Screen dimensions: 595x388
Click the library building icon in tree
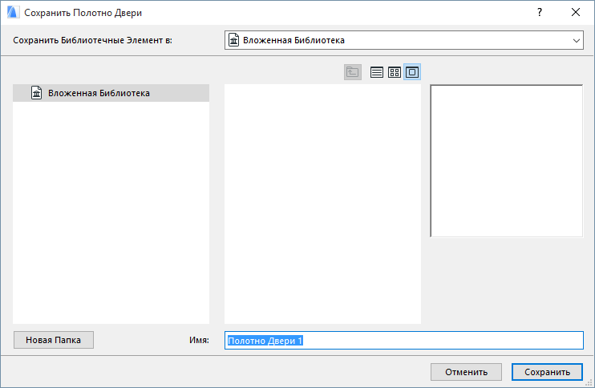pyautogui.click(x=36, y=93)
